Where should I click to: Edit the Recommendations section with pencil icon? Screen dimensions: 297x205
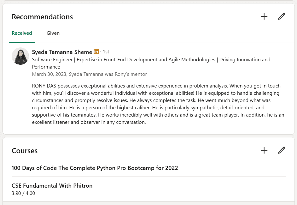pos(281,17)
